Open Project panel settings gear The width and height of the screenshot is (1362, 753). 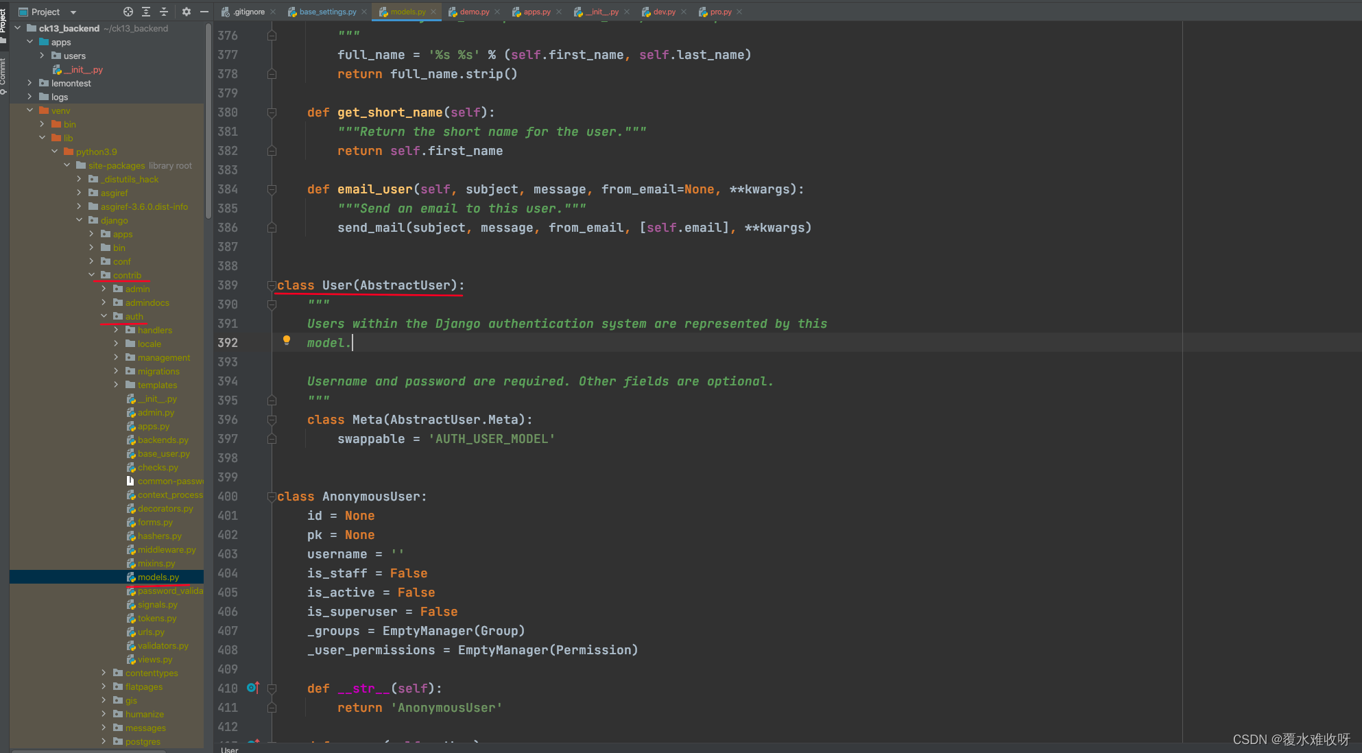(x=187, y=12)
